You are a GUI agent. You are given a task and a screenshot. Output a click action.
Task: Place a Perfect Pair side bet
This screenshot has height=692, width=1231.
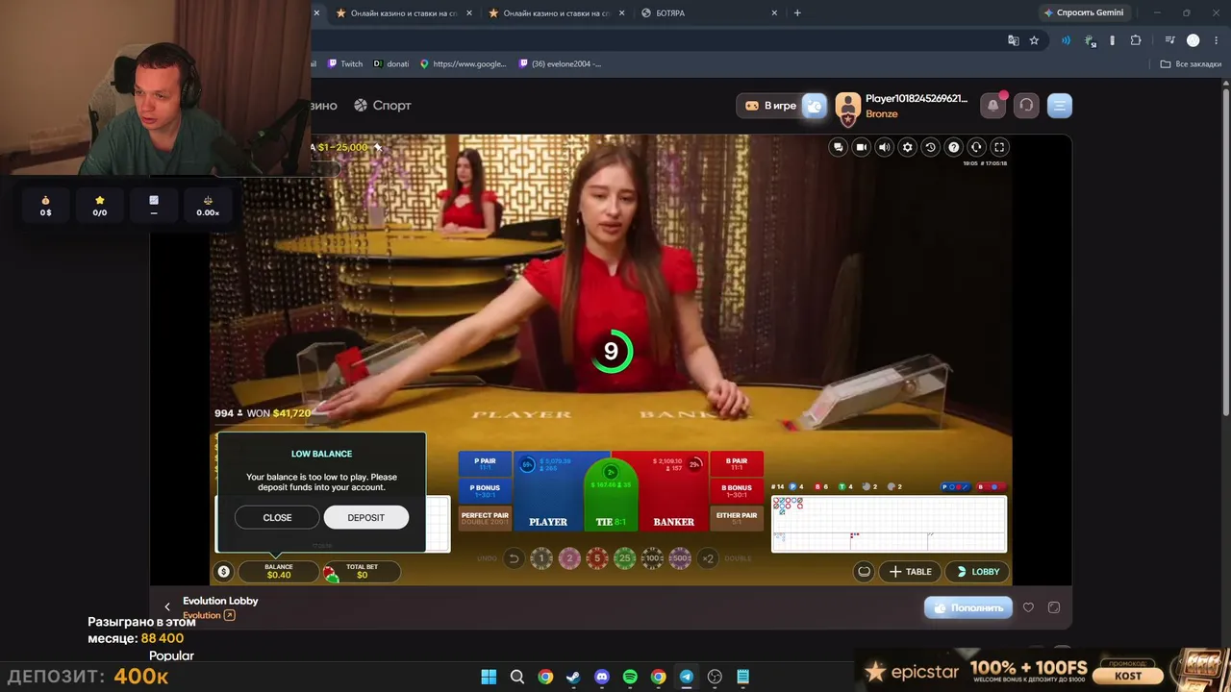(485, 517)
